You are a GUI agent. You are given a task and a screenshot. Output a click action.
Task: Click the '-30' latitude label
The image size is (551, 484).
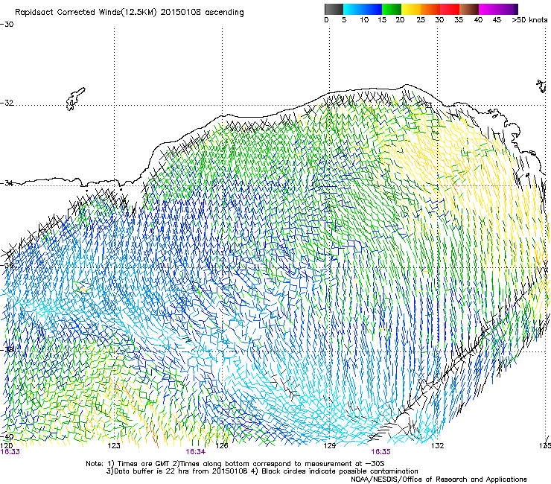tap(7, 25)
